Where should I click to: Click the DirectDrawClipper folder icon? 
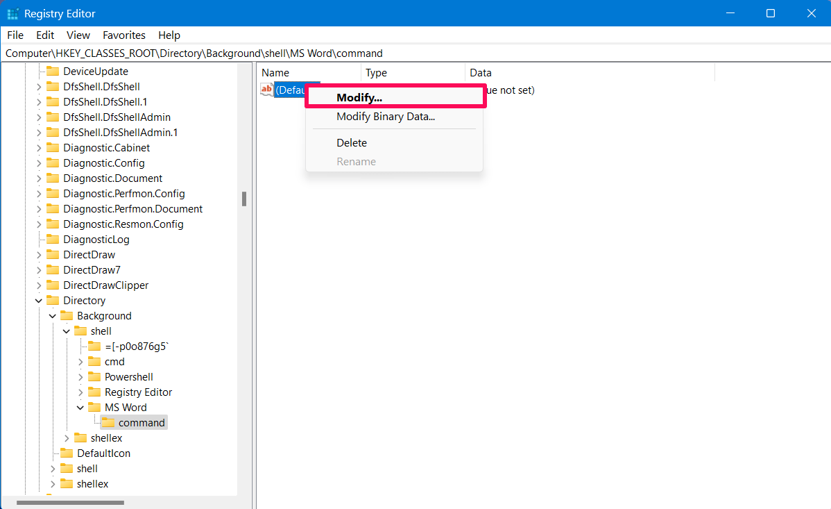coord(53,285)
